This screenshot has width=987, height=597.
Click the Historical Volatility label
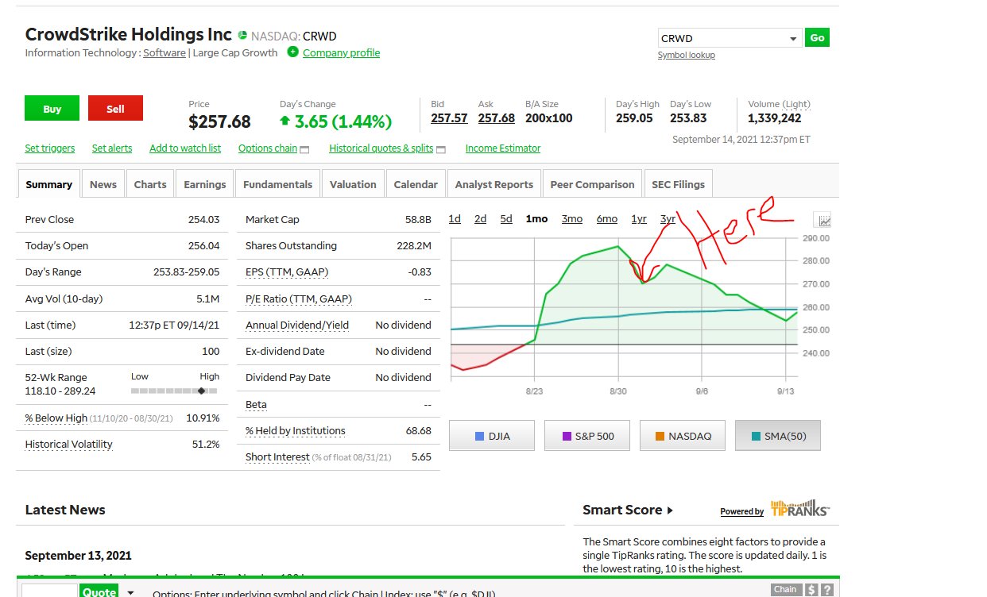(69, 445)
